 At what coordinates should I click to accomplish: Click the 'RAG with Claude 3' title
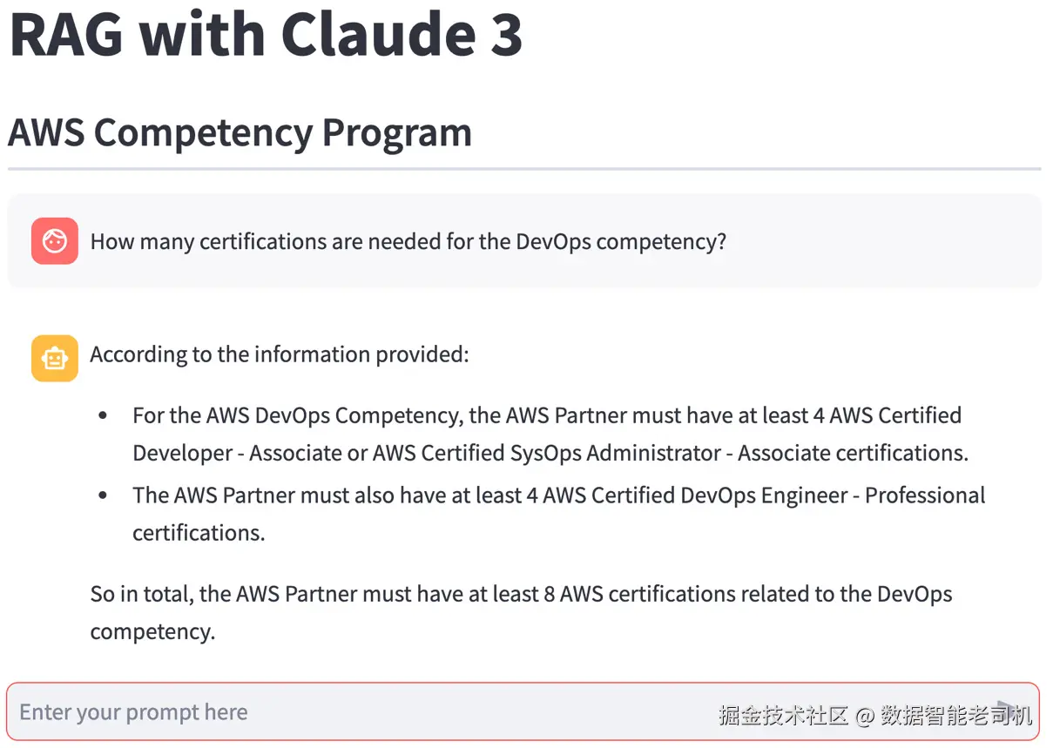tap(266, 33)
